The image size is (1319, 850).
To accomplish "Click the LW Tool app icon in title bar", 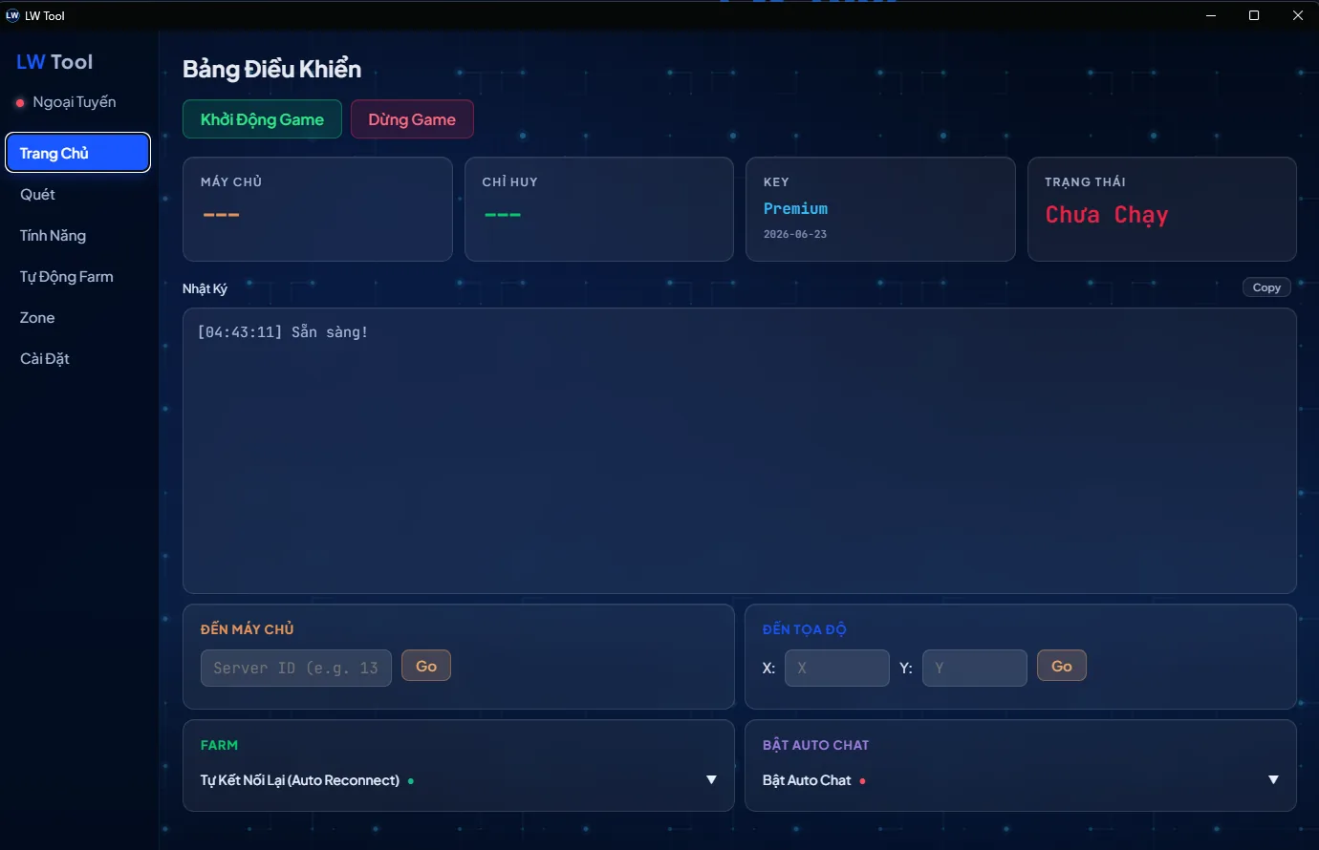I will pos(12,15).
